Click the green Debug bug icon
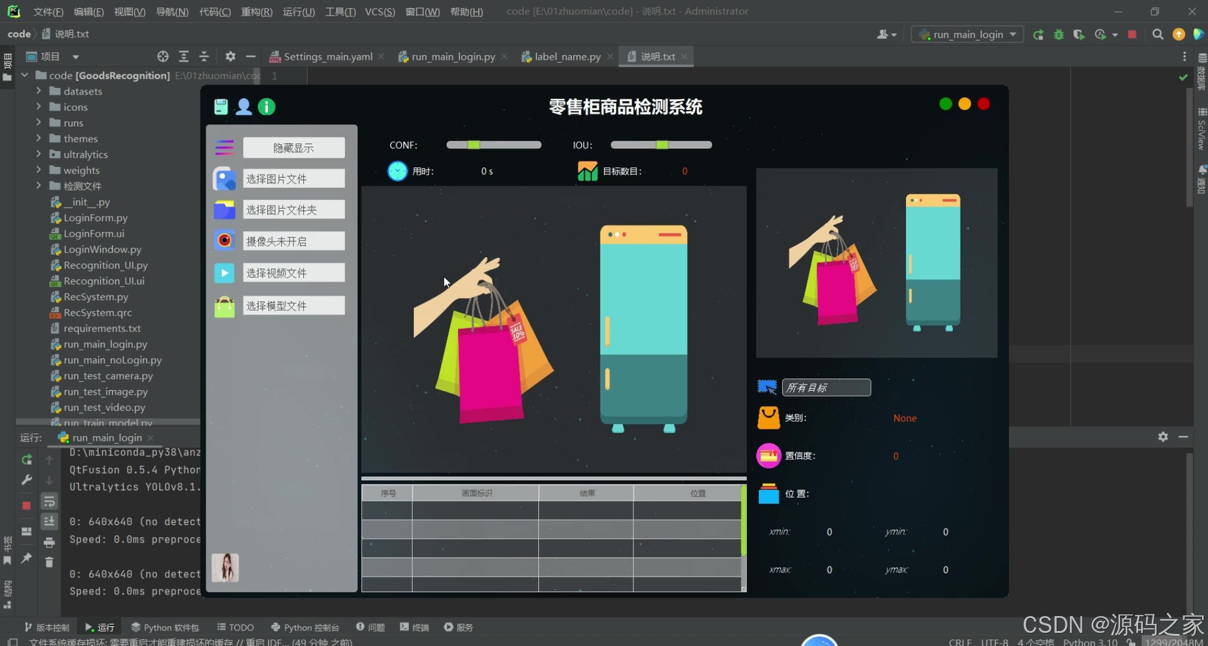The width and height of the screenshot is (1208, 646). (x=1058, y=35)
